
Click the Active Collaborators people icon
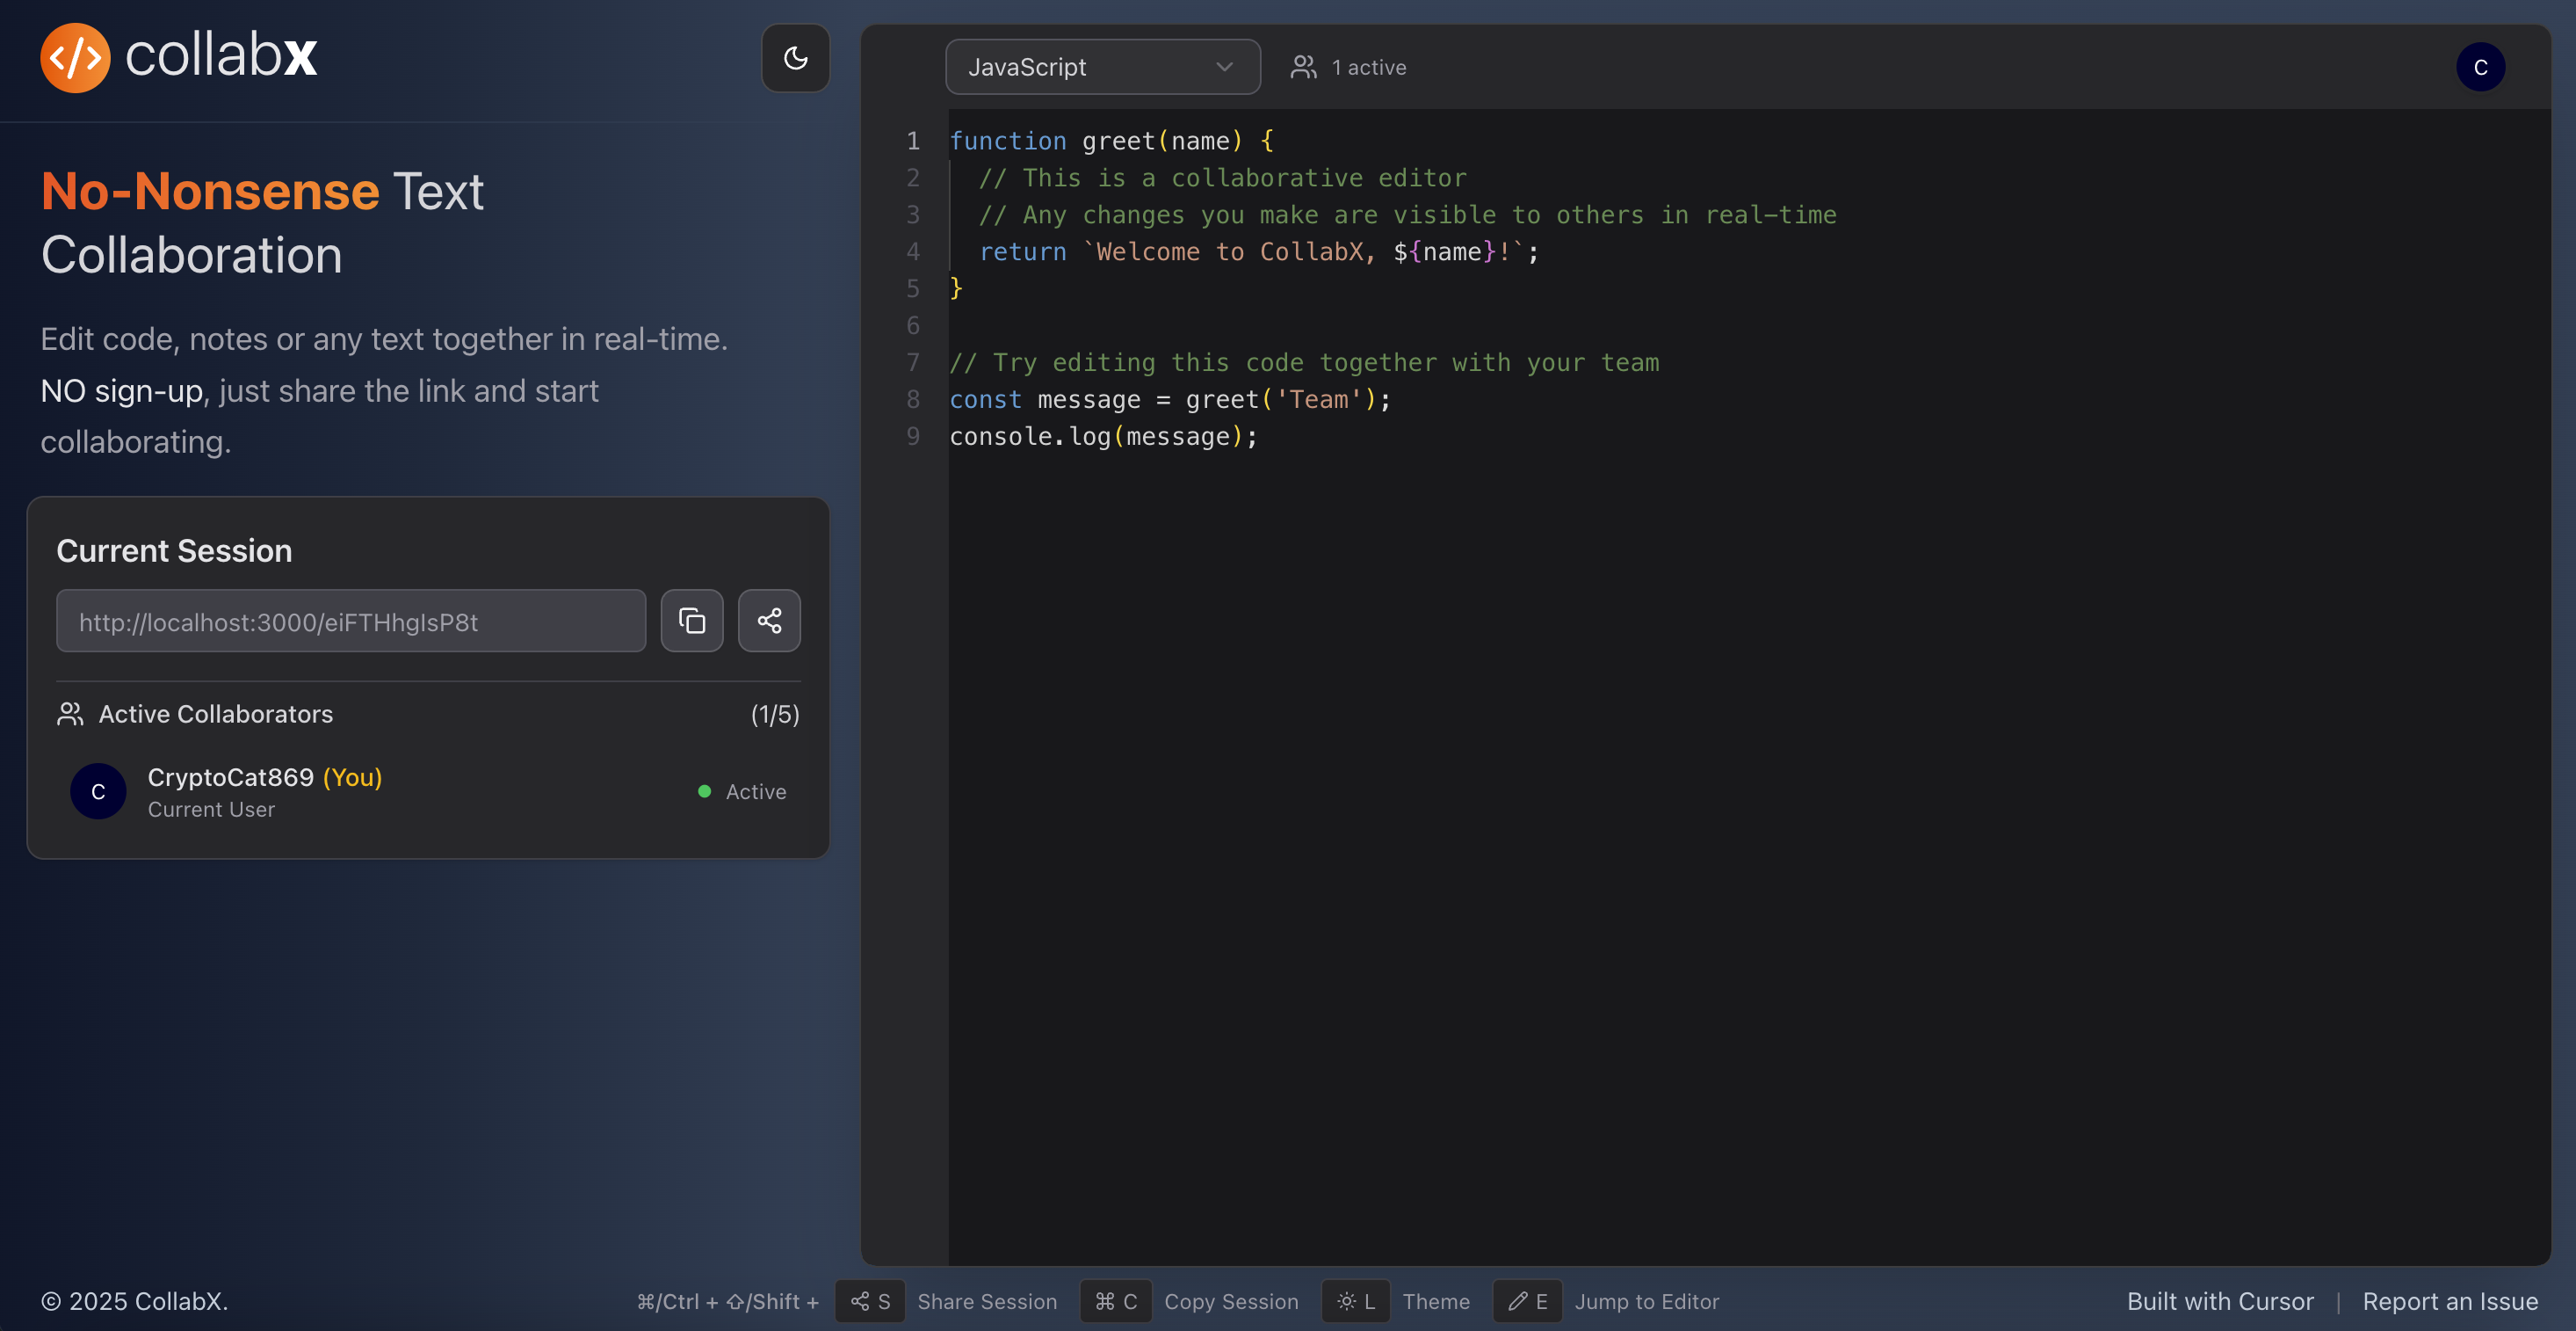69,714
